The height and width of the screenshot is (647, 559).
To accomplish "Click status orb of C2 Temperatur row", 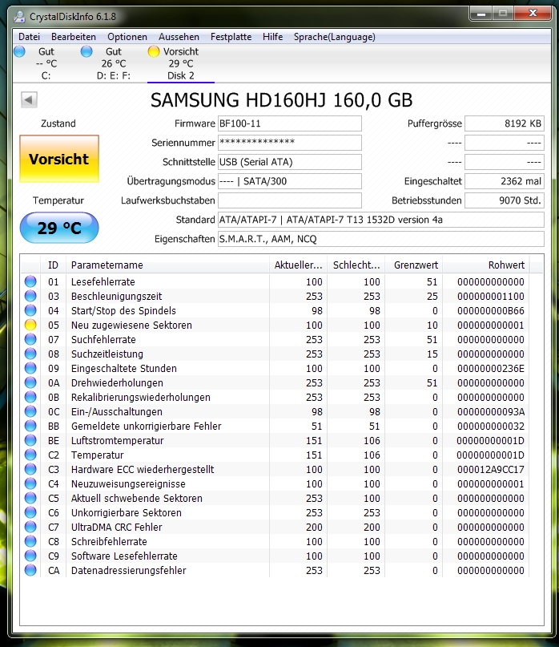I will tap(30, 455).
